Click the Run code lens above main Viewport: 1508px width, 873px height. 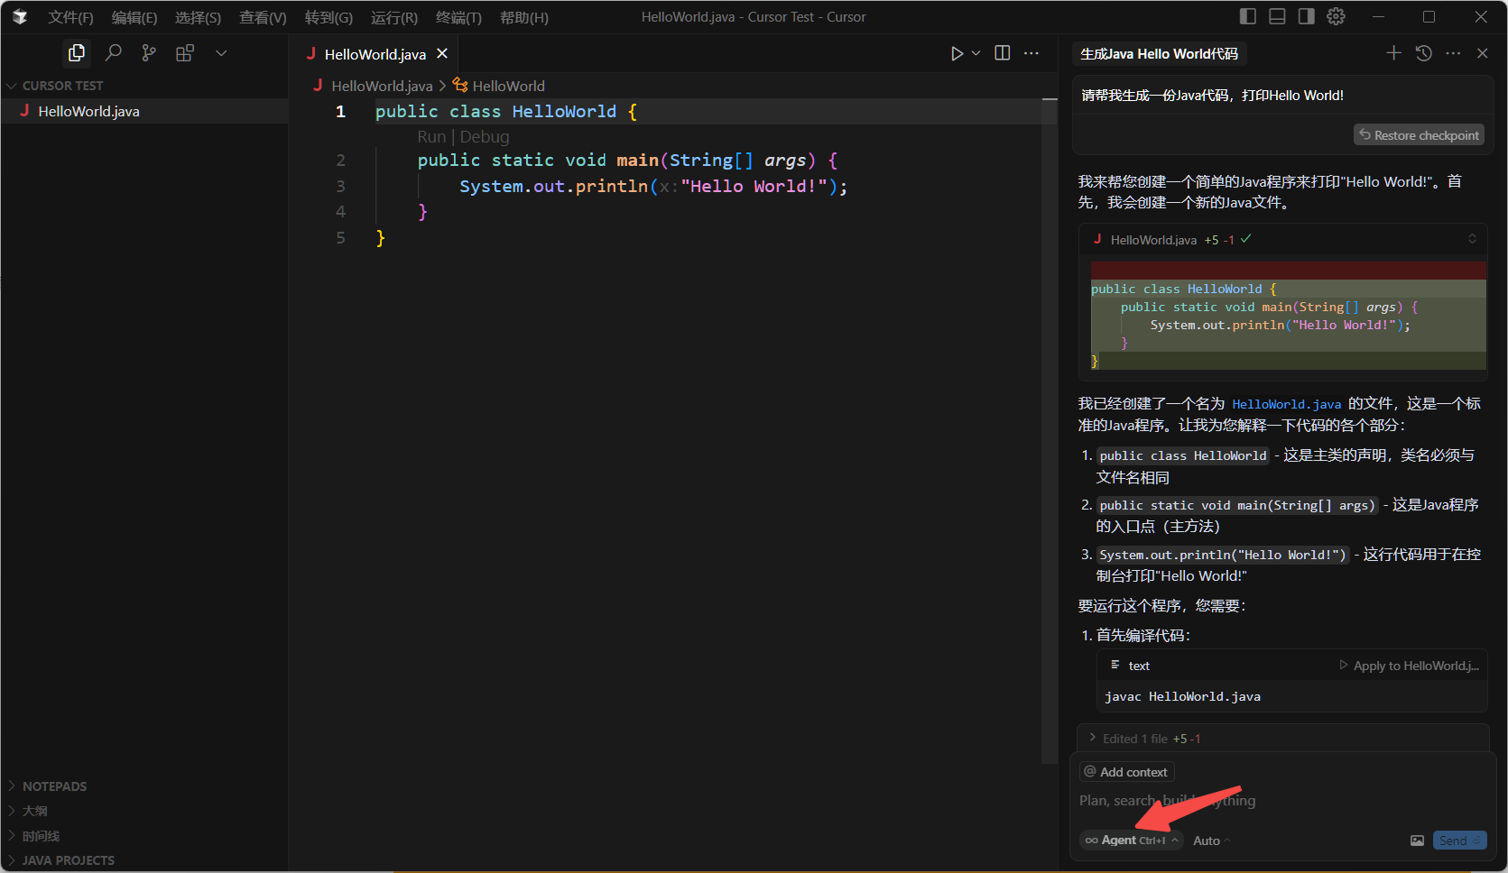431,137
